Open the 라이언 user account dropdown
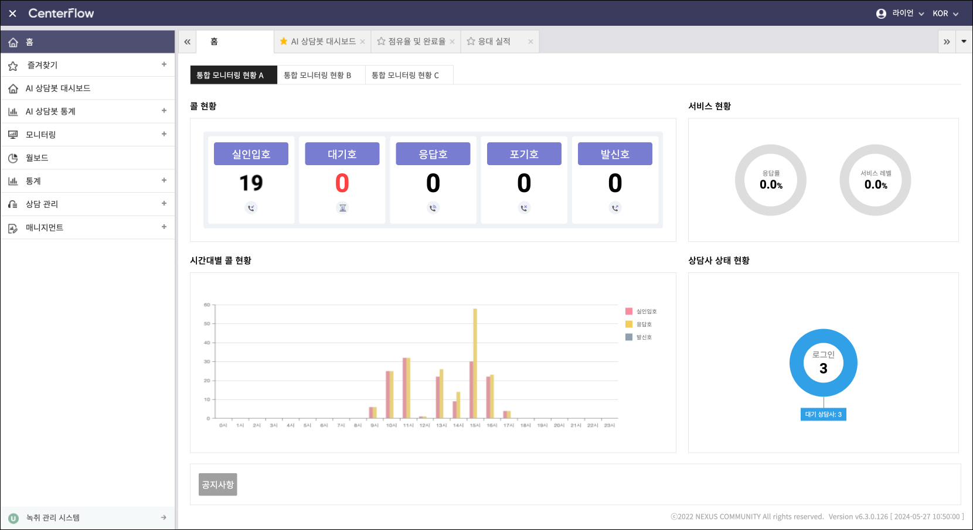This screenshot has width=973, height=530. pyautogui.click(x=900, y=13)
